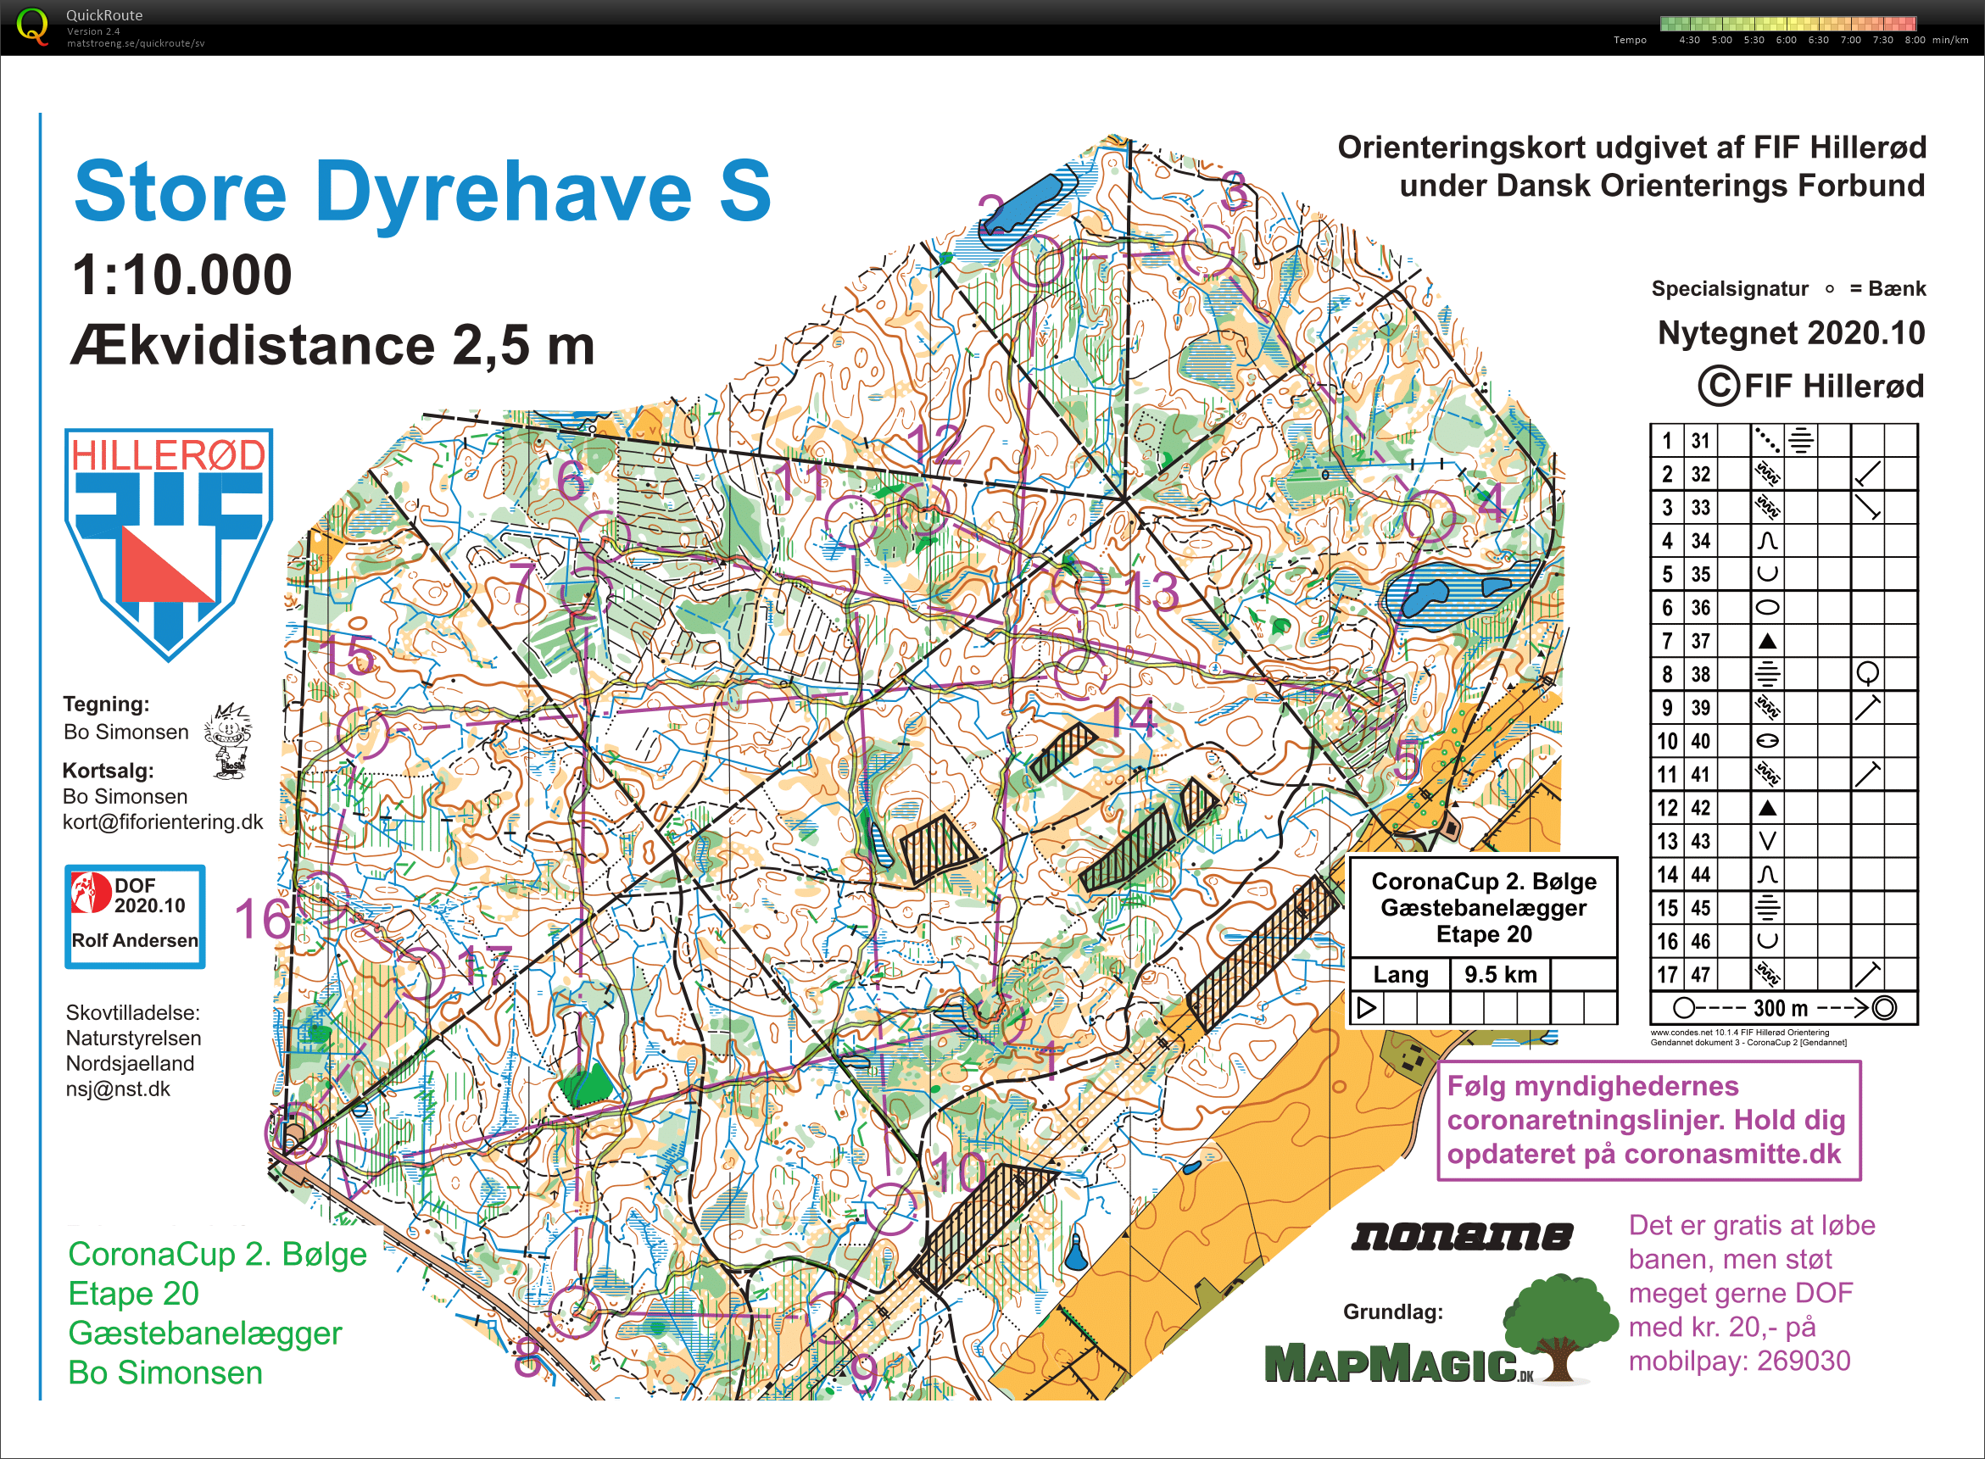Click the noname sponsor logo
Image resolution: width=1985 pixels, height=1459 pixels.
pyautogui.click(x=1462, y=1236)
